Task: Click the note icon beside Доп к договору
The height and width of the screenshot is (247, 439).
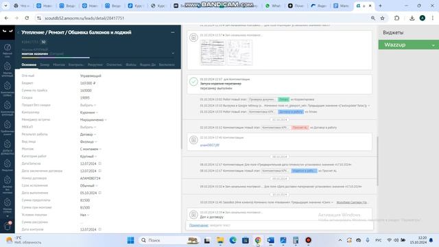Action: 193,215
